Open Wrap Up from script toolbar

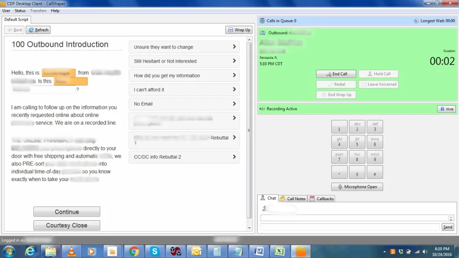(239, 30)
